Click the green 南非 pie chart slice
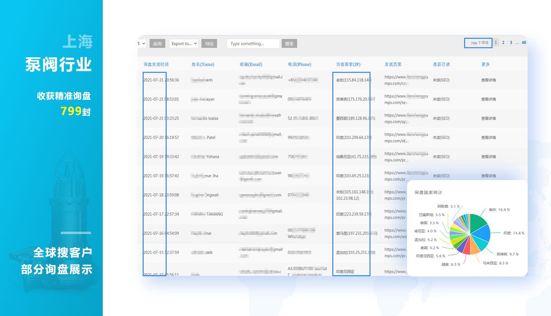This screenshot has height=316, width=551. 478,223
